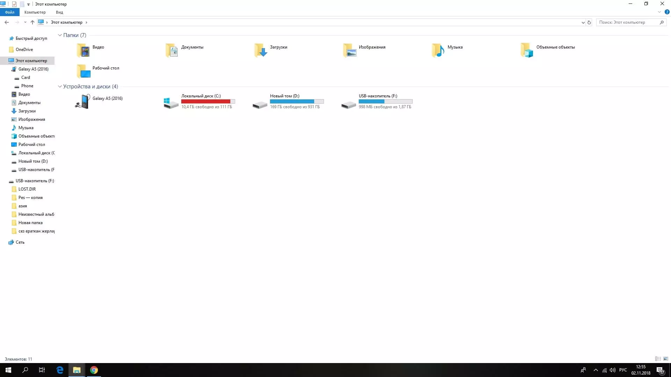Open the address bar history dropdown
The height and width of the screenshot is (377, 671).
tap(583, 22)
